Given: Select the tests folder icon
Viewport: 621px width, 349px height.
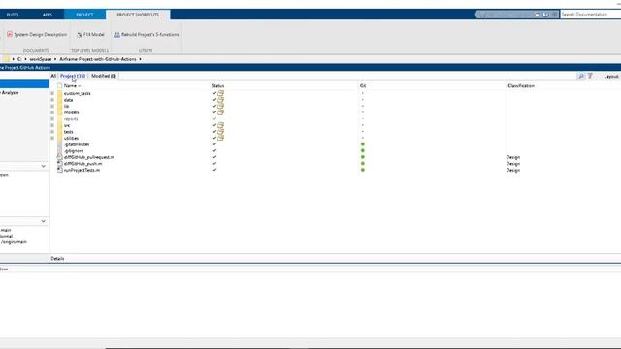Looking at the screenshot, I should pos(60,132).
